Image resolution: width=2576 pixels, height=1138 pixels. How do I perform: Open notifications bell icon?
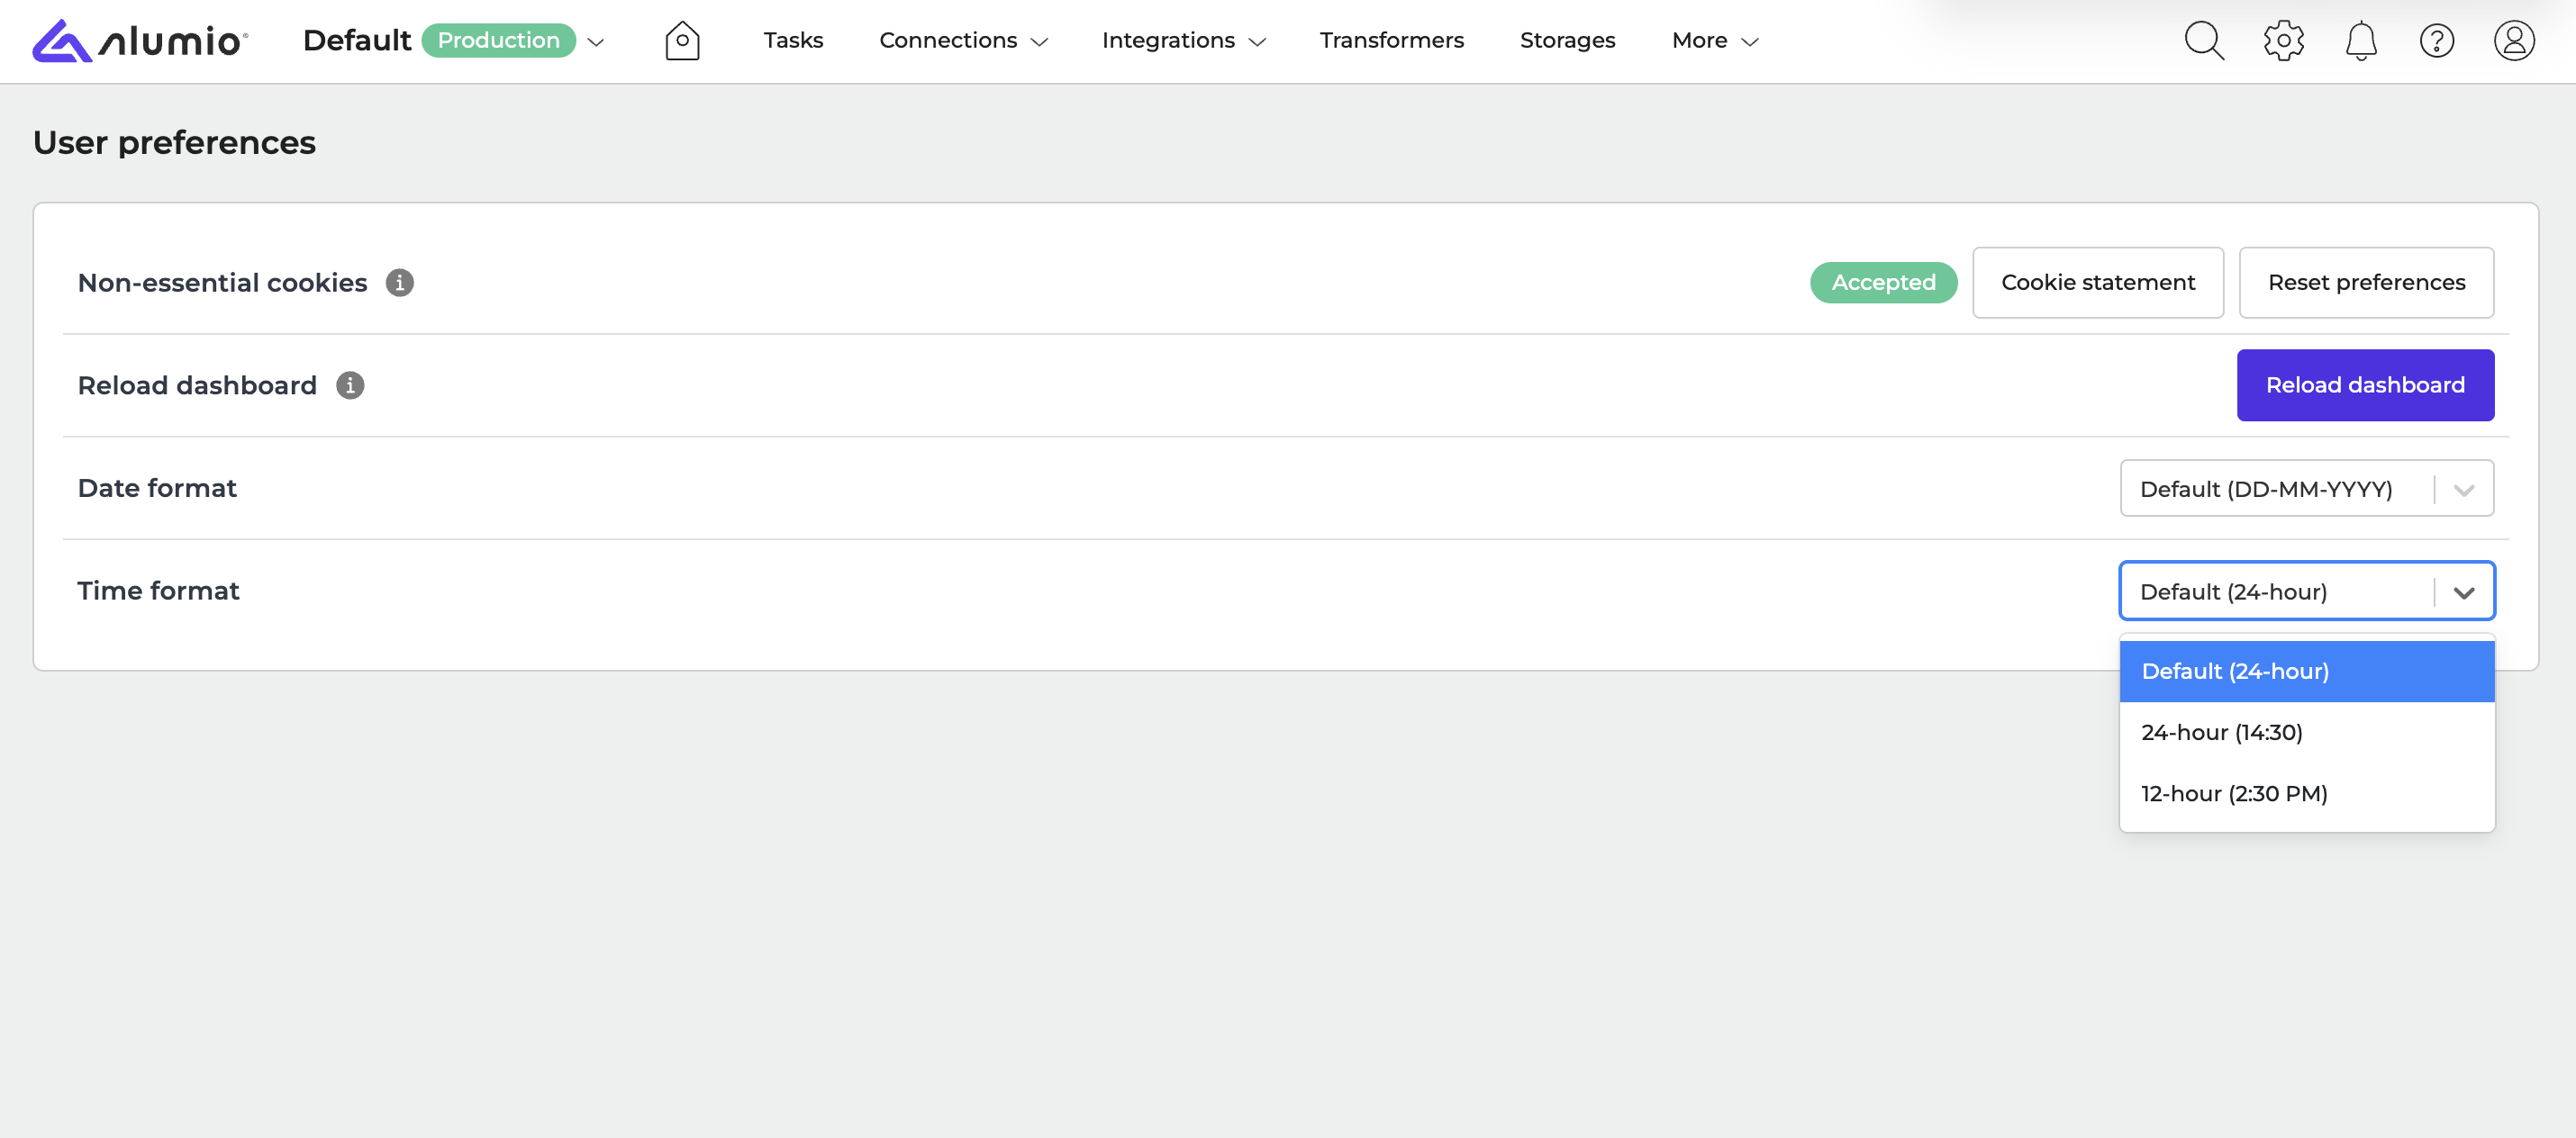(2360, 41)
